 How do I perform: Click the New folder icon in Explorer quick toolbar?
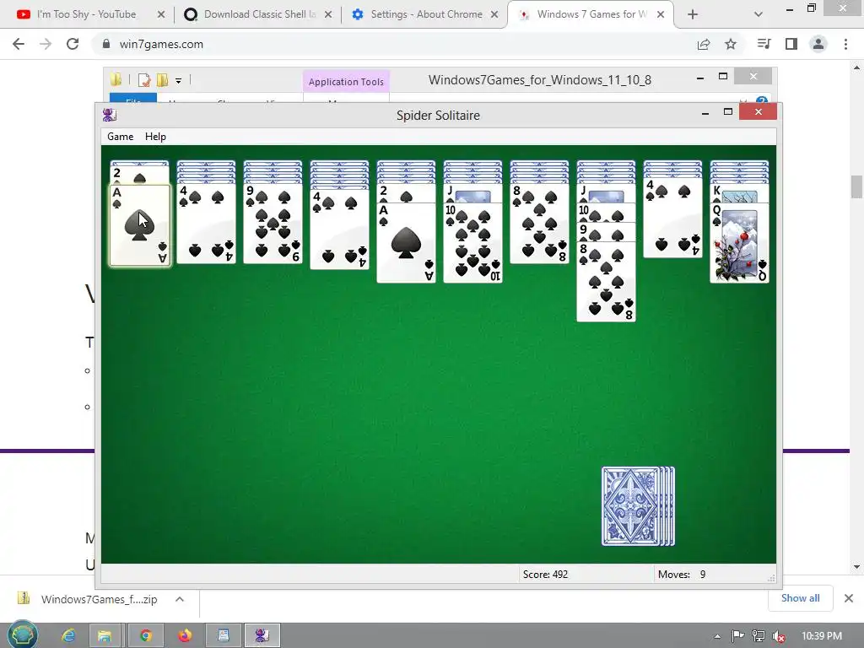click(x=162, y=80)
